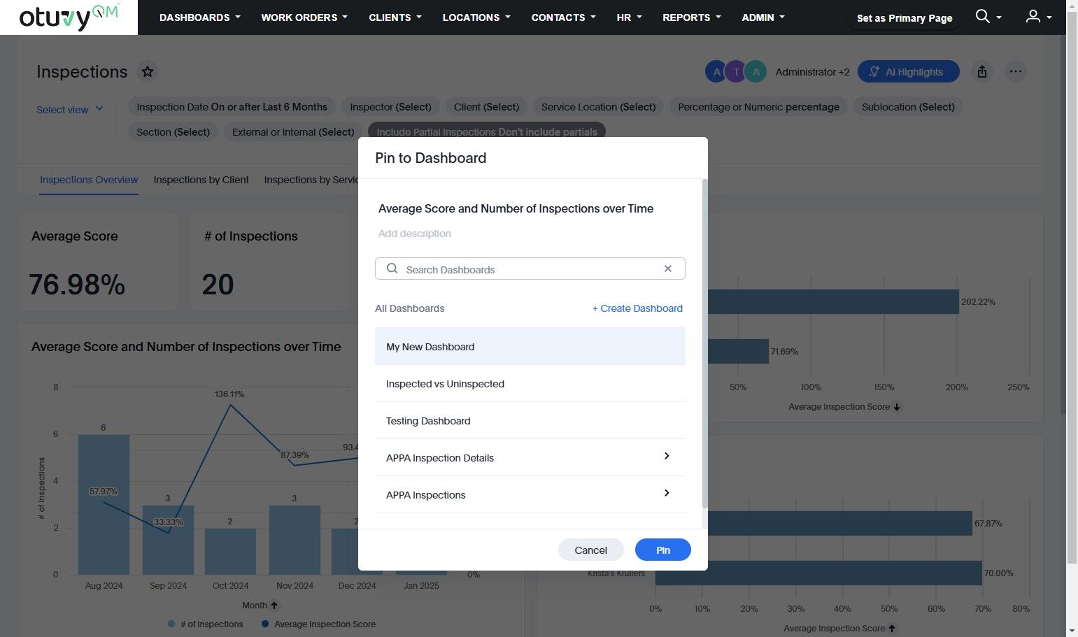Click the share export icon

coord(982,71)
